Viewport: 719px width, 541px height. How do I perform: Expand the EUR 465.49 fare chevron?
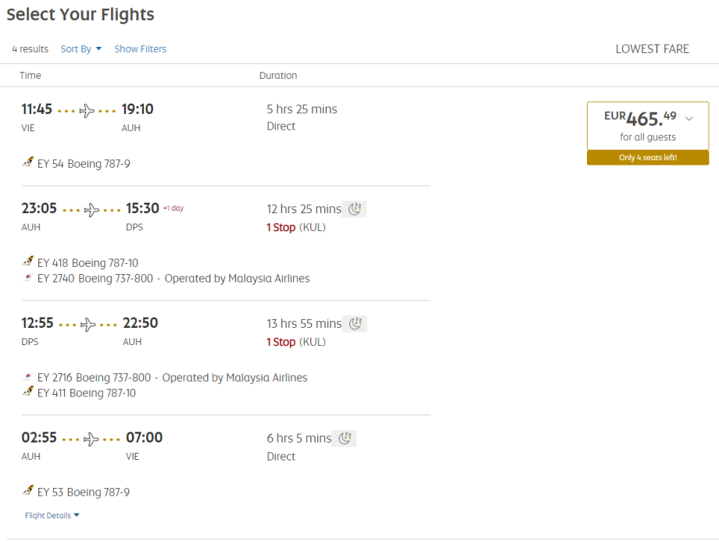pyautogui.click(x=689, y=119)
